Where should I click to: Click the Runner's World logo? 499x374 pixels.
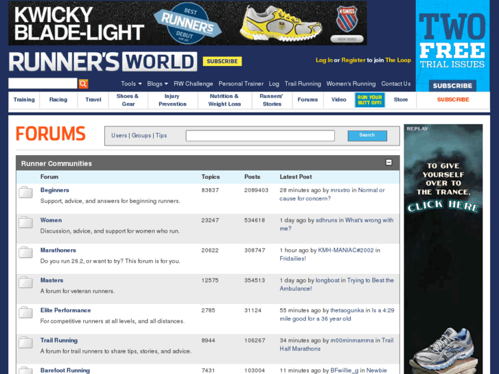(x=103, y=62)
